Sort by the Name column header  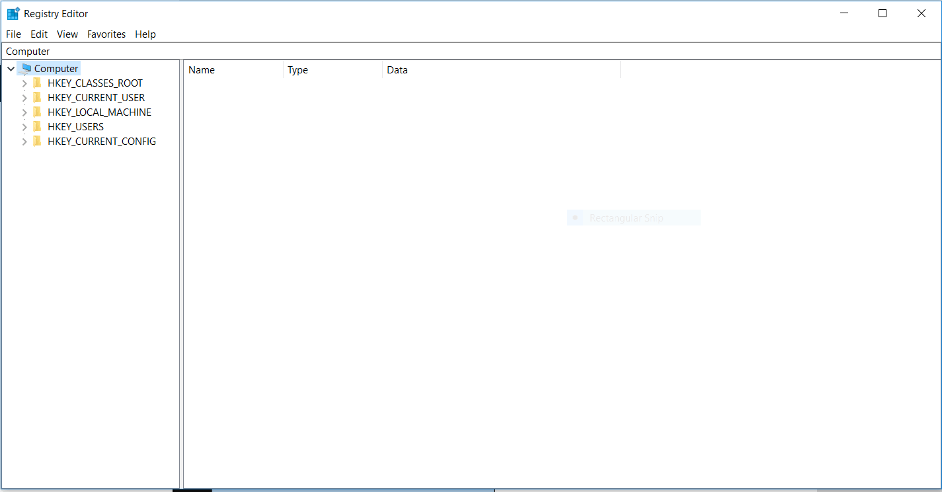point(234,69)
